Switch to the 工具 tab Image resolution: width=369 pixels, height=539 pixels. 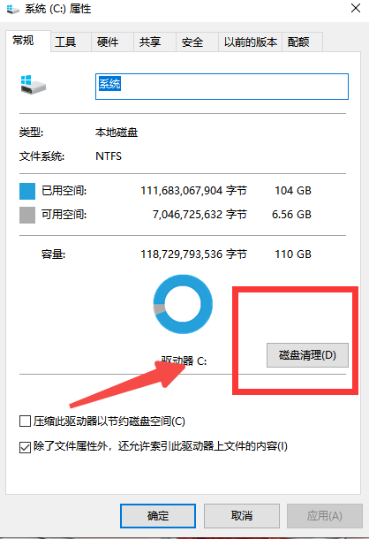[x=71, y=42]
